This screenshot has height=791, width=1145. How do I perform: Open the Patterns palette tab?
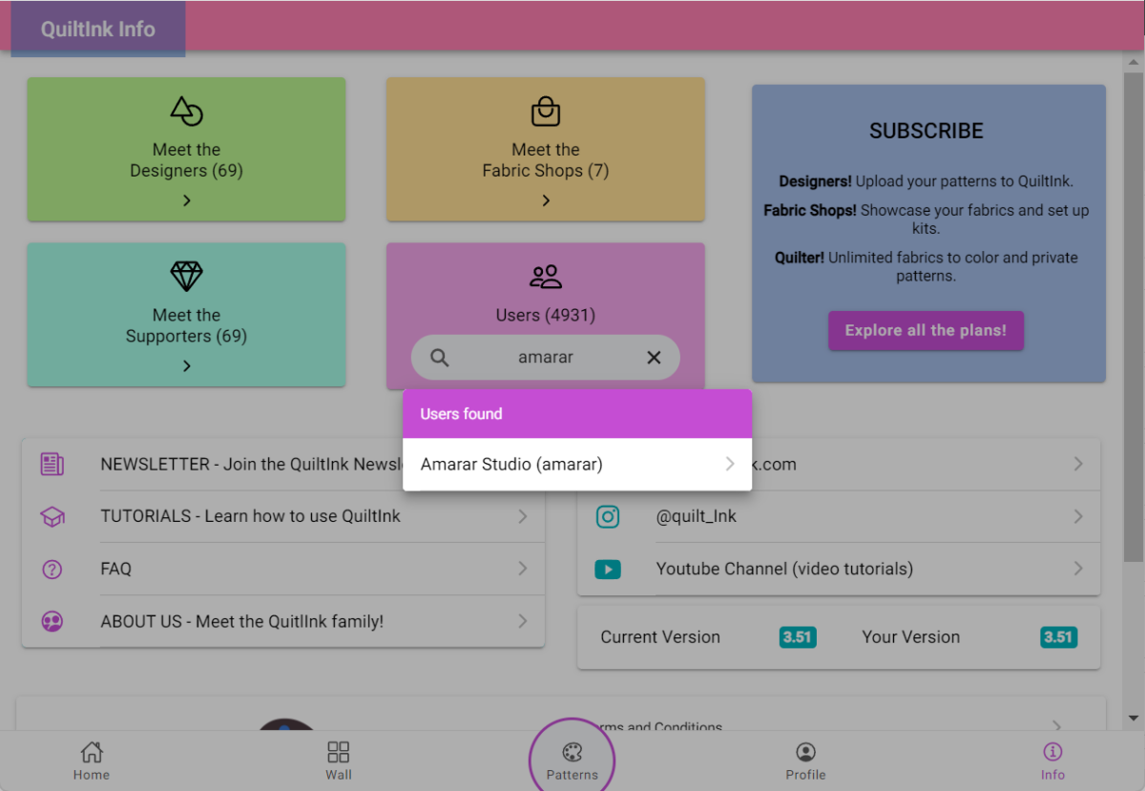pyautogui.click(x=572, y=760)
